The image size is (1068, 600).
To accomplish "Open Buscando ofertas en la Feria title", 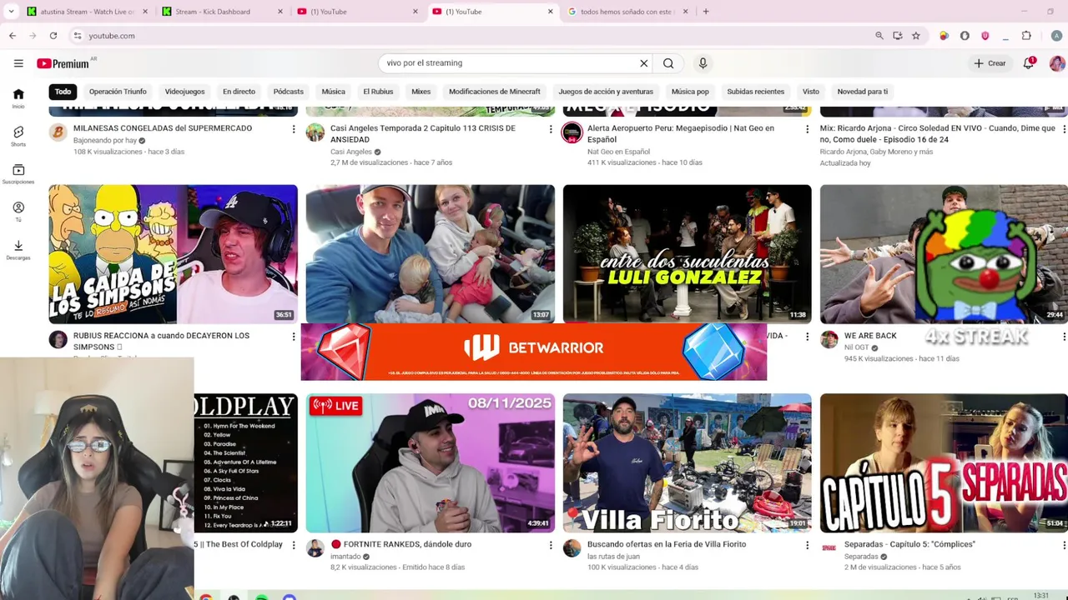I will pos(667,544).
